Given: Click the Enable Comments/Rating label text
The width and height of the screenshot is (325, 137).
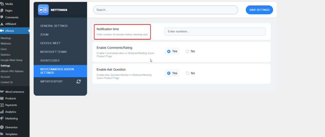Looking at the screenshot, I should coord(114,48).
